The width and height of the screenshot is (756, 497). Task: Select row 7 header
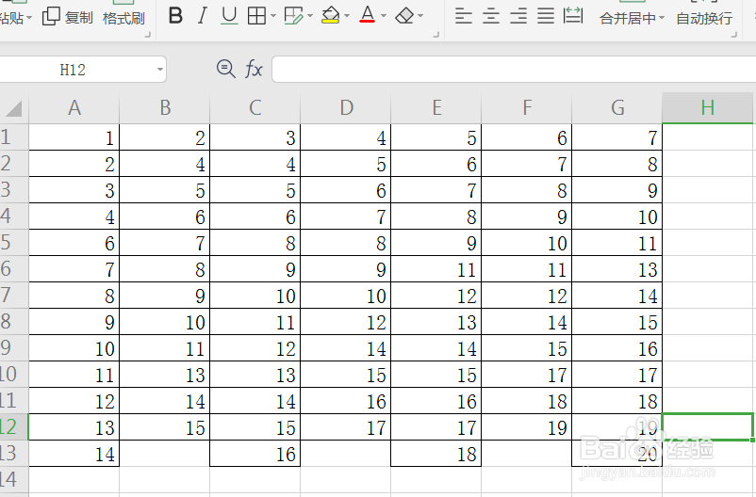(14, 296)
